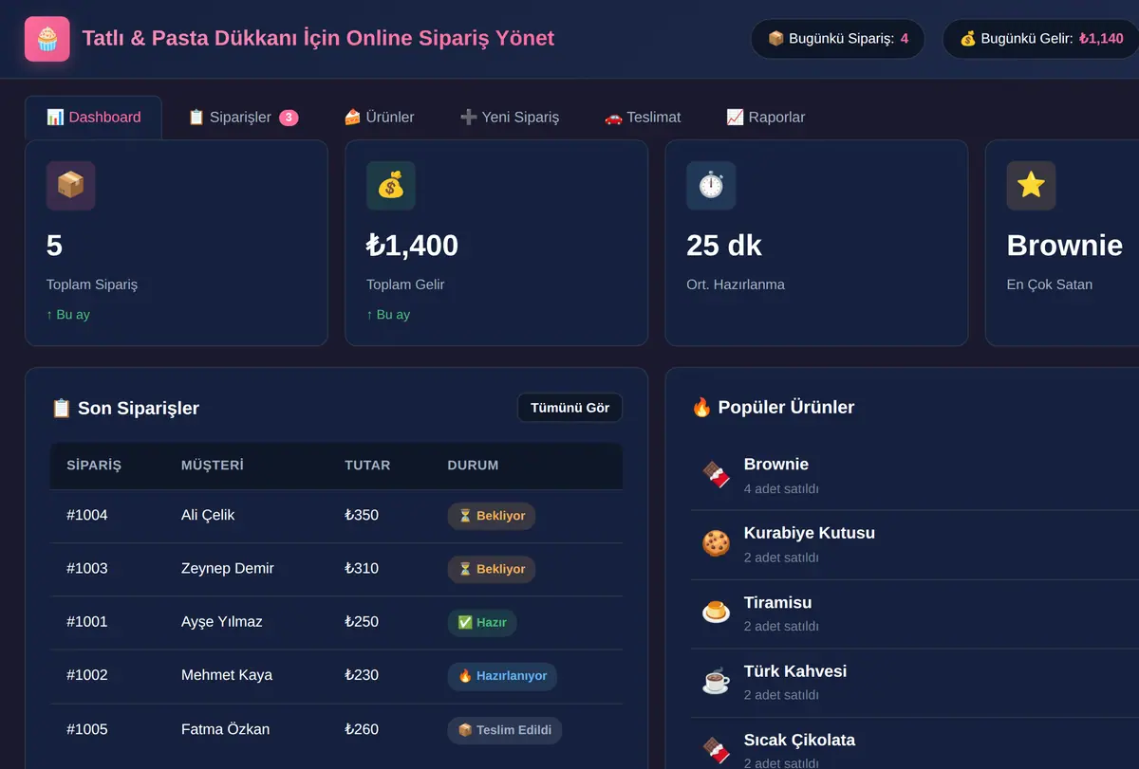Click the Bugünkü Sipariş pill in header

pyautogui.click(x=837, y=39)
